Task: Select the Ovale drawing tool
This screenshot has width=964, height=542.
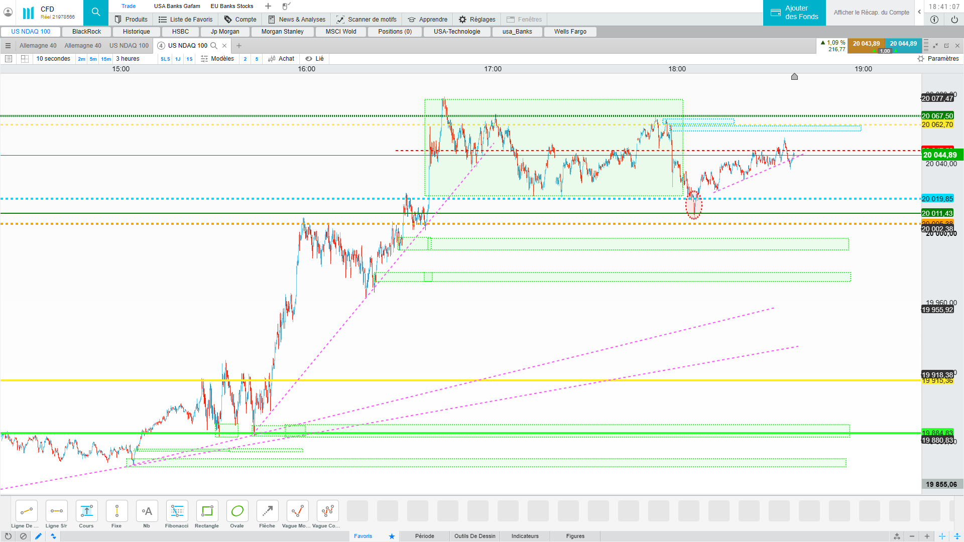Action: (237, 511)
